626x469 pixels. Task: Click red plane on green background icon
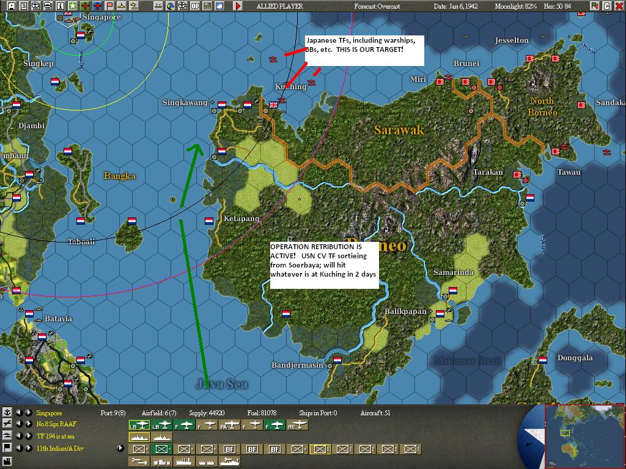coord(85,6)
